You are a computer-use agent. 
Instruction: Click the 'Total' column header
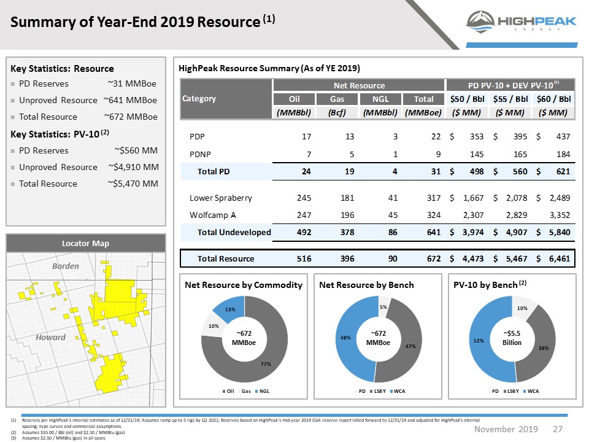[423, 99]
